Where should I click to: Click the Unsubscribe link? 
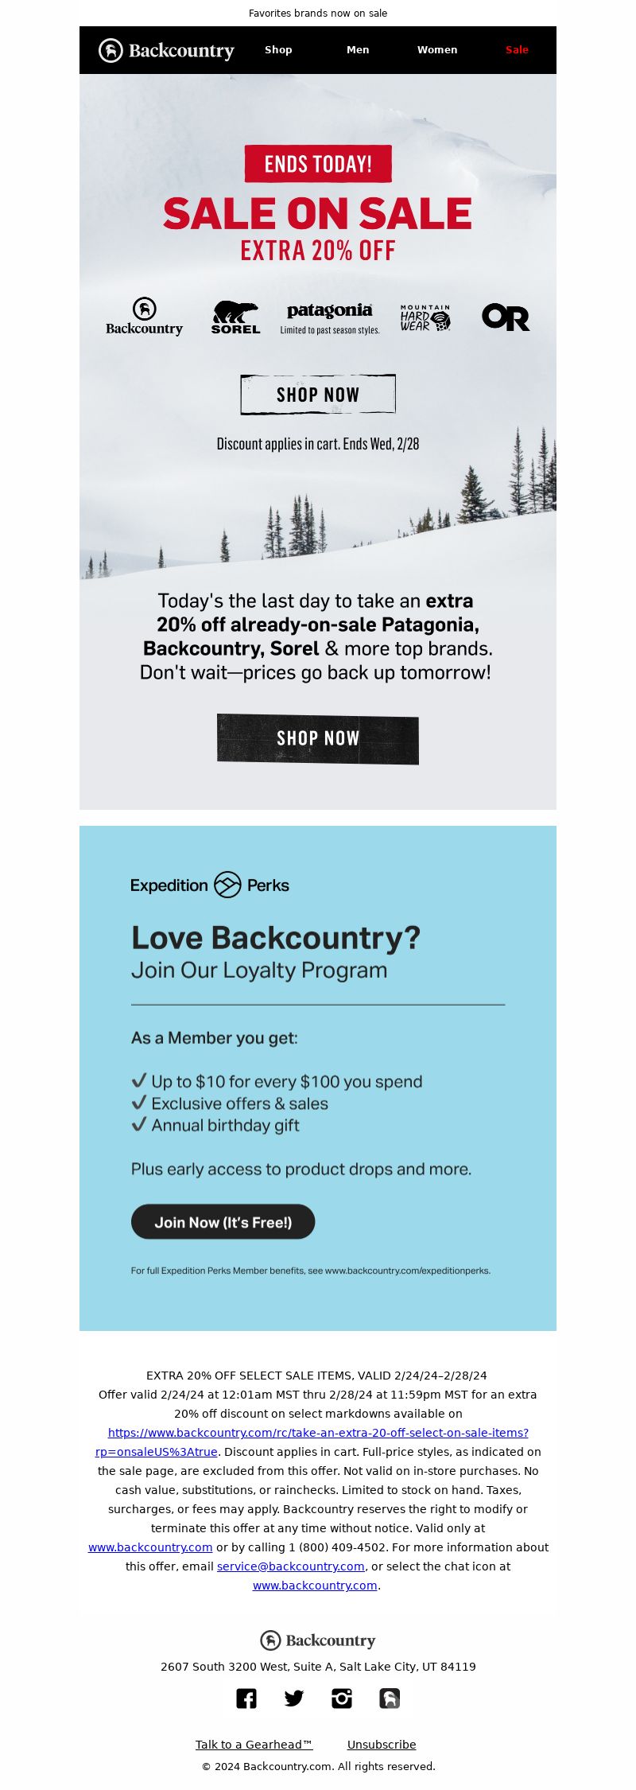(x=382, y=1745)
